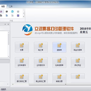Choose the black tiles skin icon
This screenshot has width=91, height=91.
tap(1, 15)
